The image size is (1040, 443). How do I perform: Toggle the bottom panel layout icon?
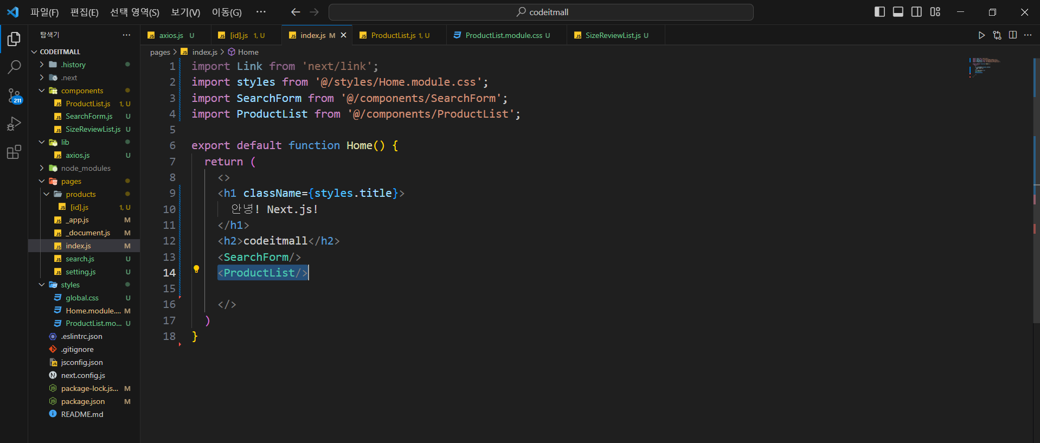tap(898, 12)
